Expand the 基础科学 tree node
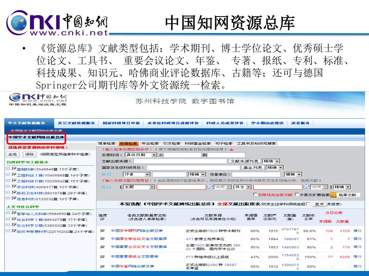Screen dimensions: 369x276 [x=8, y=169]
